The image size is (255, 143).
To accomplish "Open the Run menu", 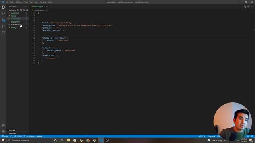I will (x=36, y=2).
